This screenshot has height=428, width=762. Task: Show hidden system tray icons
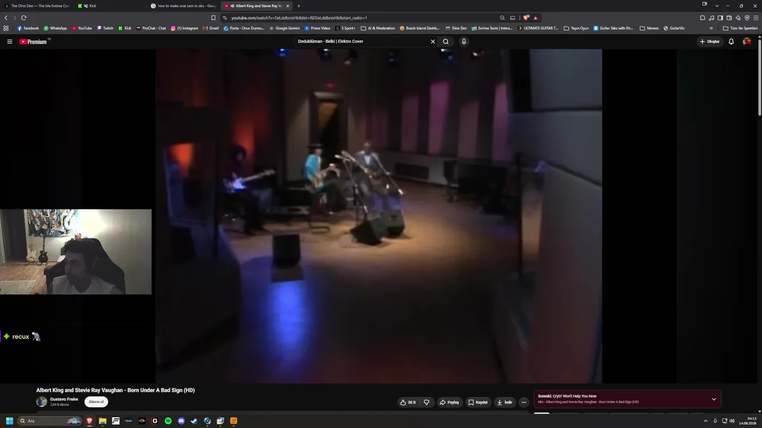[x=706, y=421]
